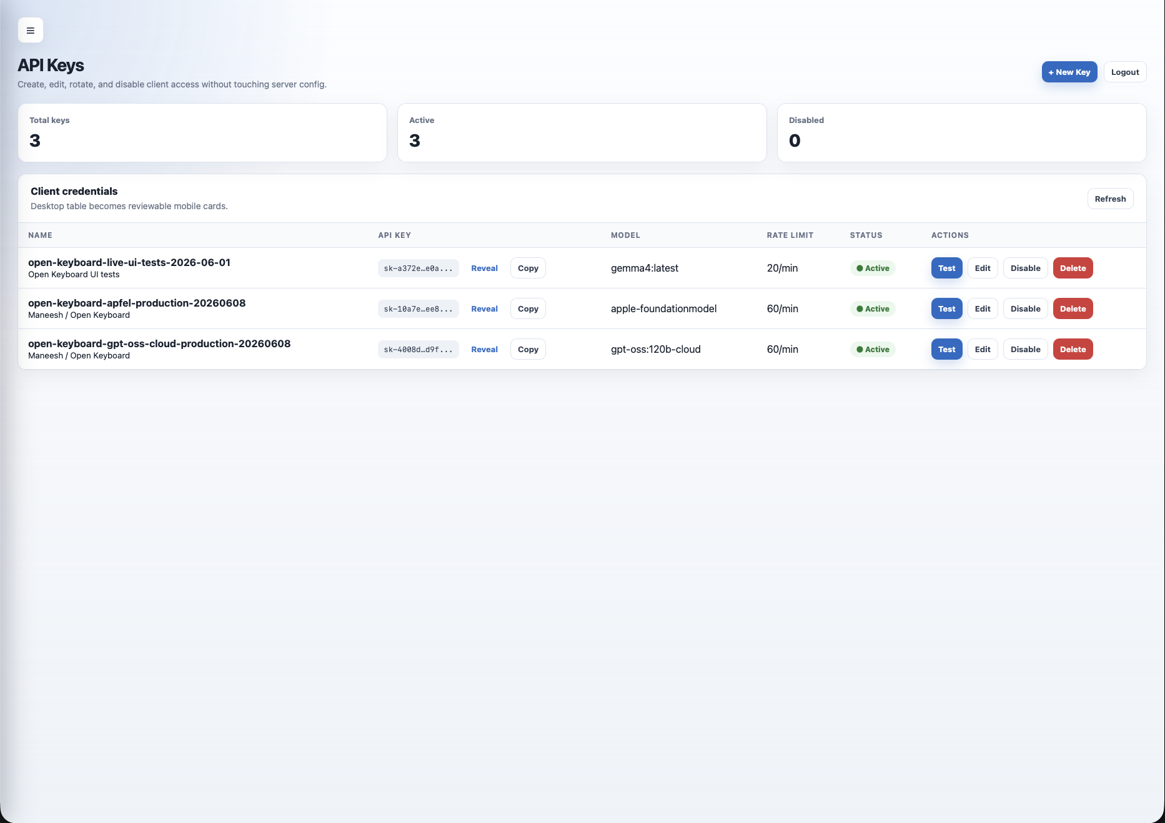Click the API Keys page title
The height and width of the screenshot is (823, 1165).
[51, 65]
